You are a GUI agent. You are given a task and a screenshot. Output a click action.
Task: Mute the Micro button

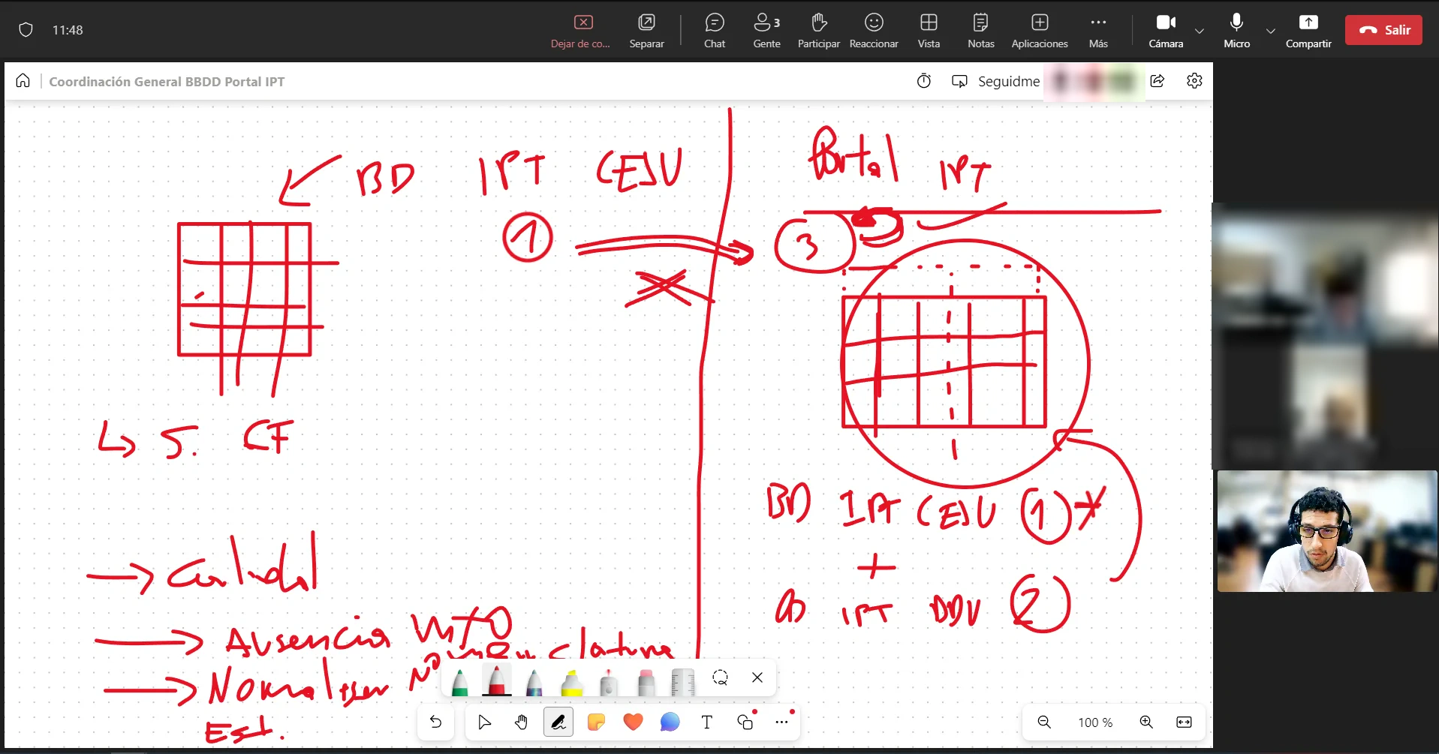[1236, 31]
